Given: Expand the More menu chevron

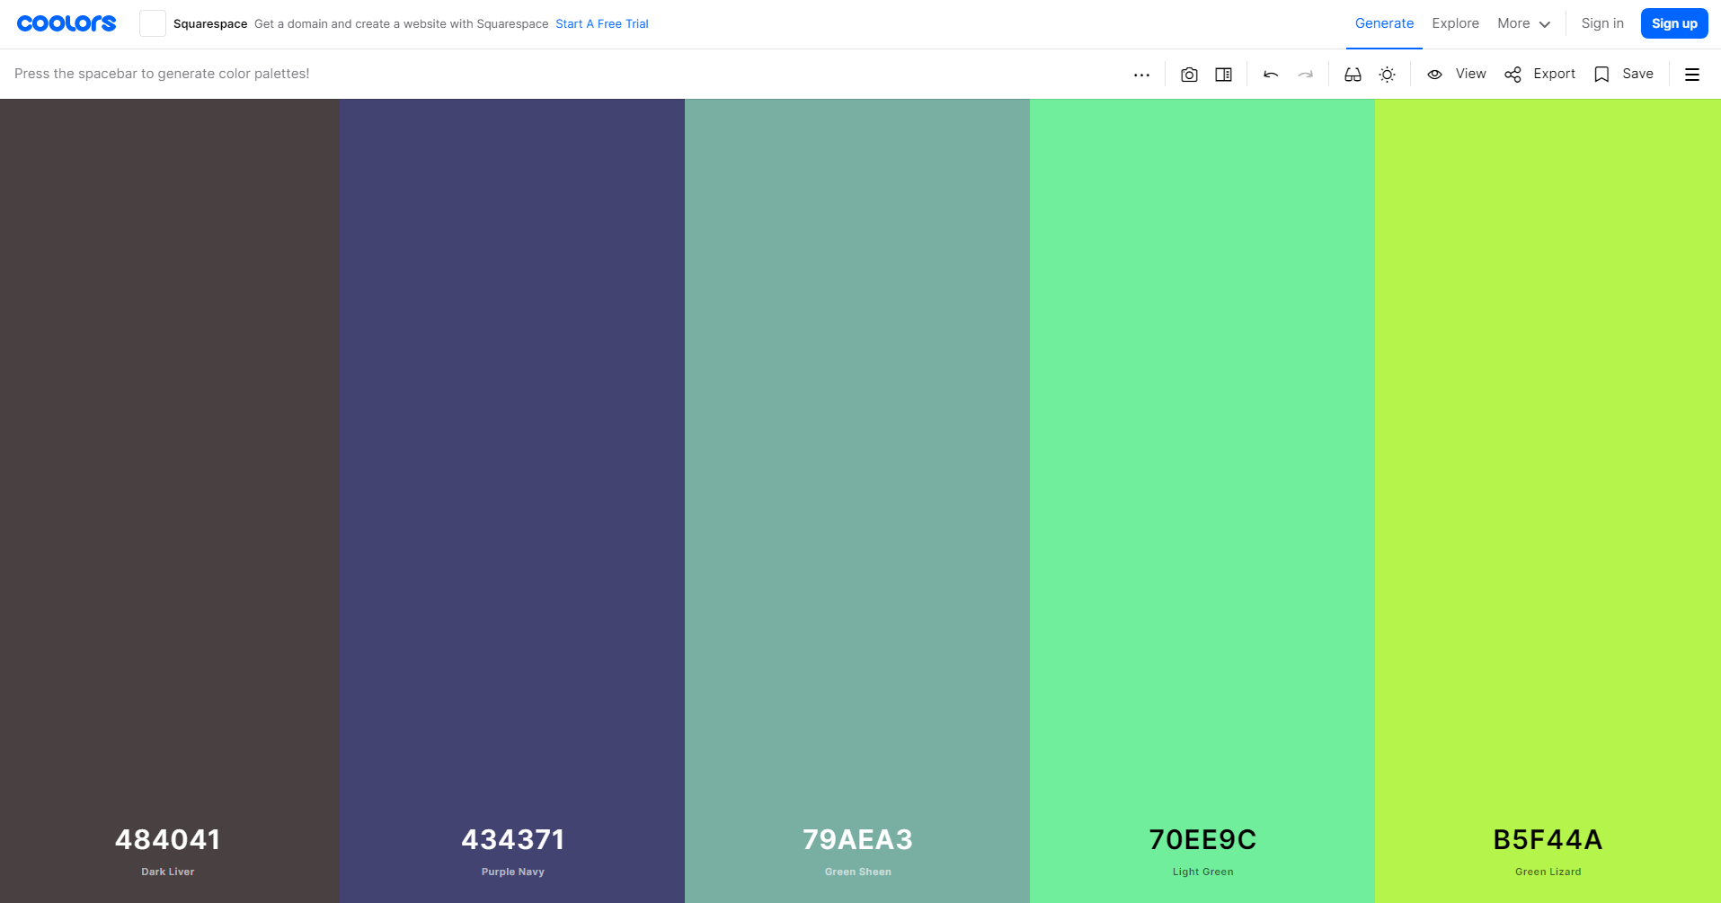Looking at the screenshot, I should click(1545, 24).
